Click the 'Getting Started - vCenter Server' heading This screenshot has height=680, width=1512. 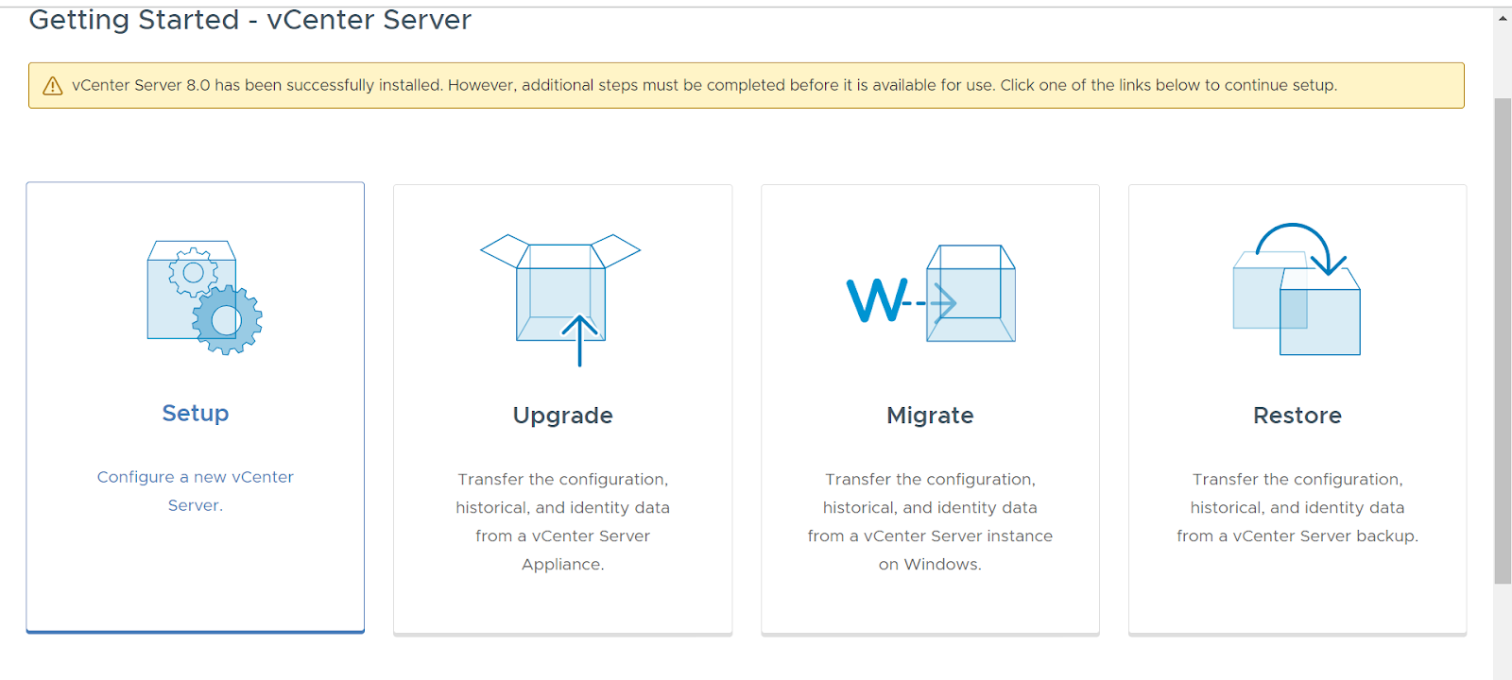point(250,20)
